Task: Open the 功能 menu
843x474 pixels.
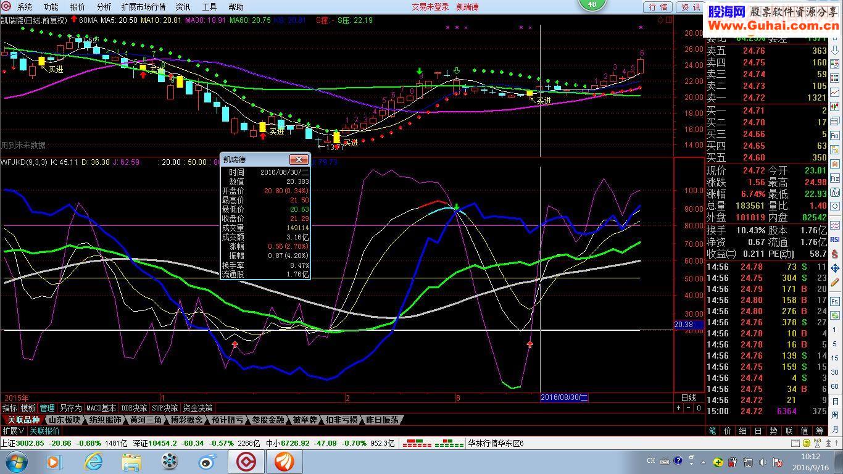Action: coord(51,7)
